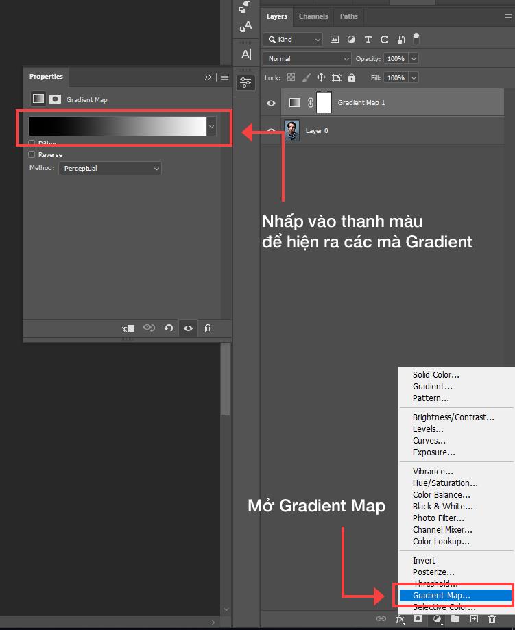Filter layers by type layers
Image resolution: width=515 pixels, height=630 pixels.
(x=368, y=39)
